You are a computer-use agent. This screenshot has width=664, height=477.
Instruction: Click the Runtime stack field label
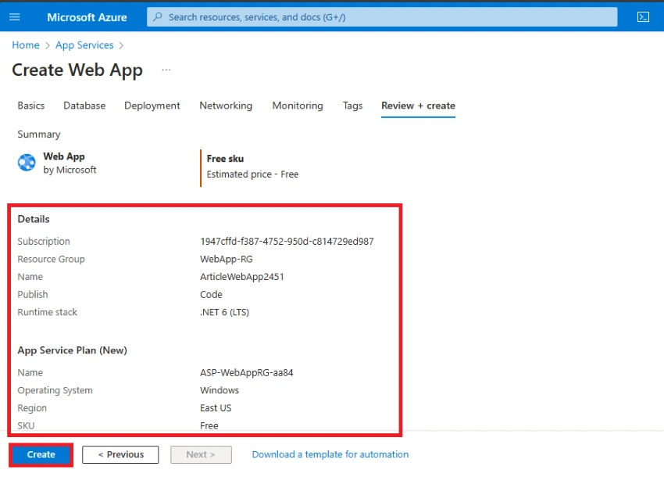tap(47, 312)
